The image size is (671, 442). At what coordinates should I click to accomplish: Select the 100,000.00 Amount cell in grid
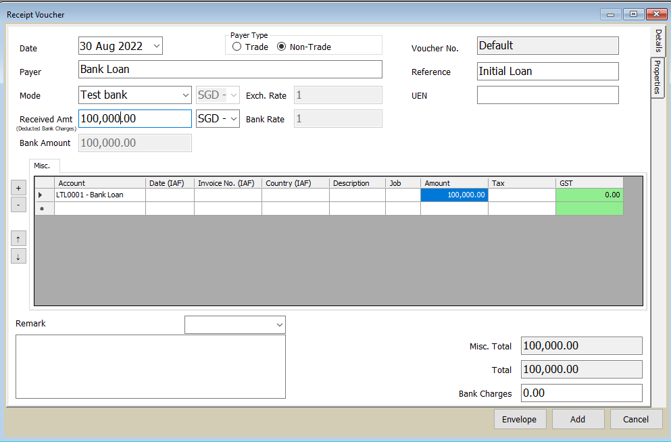click(x=455, y=195)
